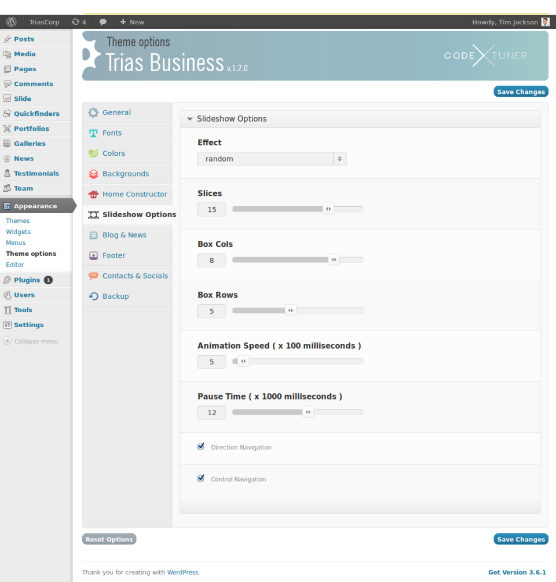This screenshot has height=582, width=556.
Task: Open the Effect dropdown set to random
Action: [x=272, y=159]
